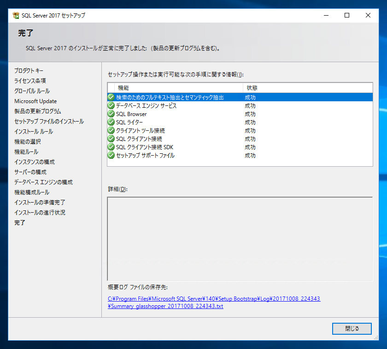Click green check icon beside SQL ライター

[x=111, y=122]
